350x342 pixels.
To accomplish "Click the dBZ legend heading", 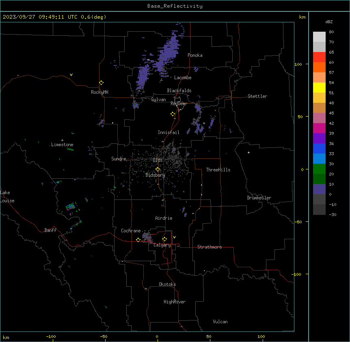I will pyautogui.click(x=329, y=22).
